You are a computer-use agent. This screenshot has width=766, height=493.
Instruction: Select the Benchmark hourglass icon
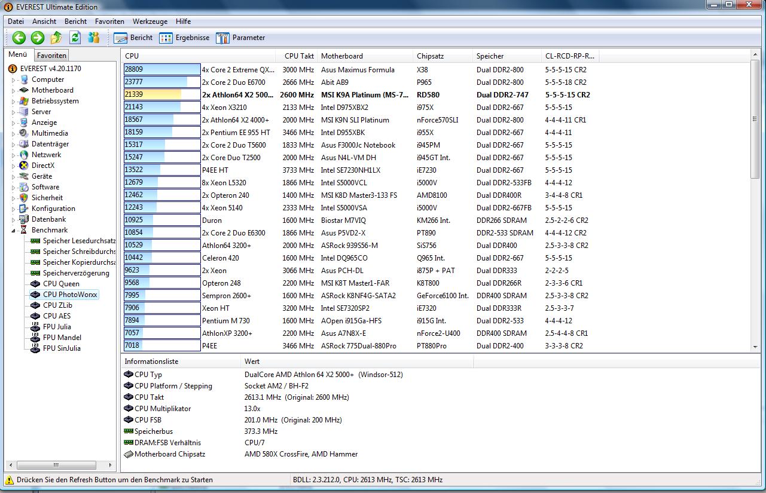tap(23, 230)
